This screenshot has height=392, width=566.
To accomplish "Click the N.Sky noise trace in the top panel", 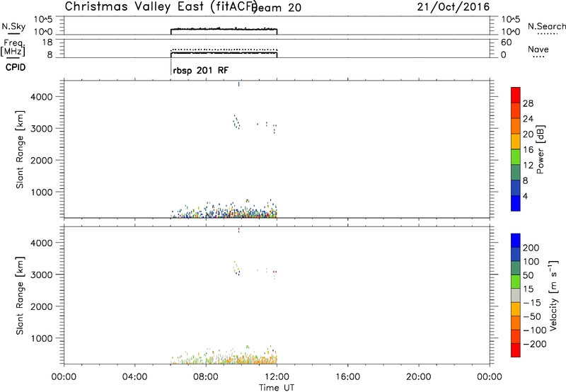I will coord(224,28).
